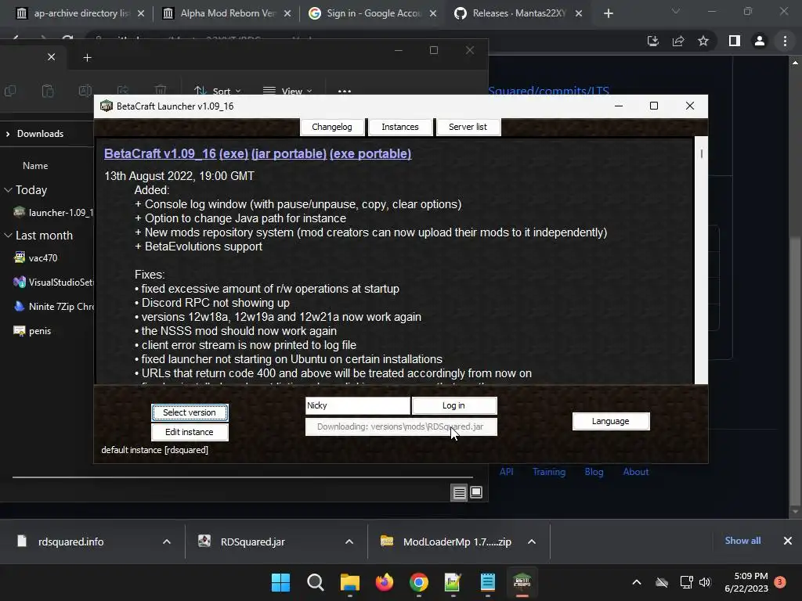Close the ap-archive directory tab
Viewport: 802px width, 601px height.
pos(141,13)
